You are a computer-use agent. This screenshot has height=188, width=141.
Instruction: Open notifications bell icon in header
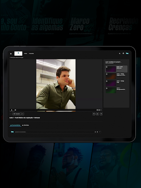pyautogui.click(x=123, y=53)
